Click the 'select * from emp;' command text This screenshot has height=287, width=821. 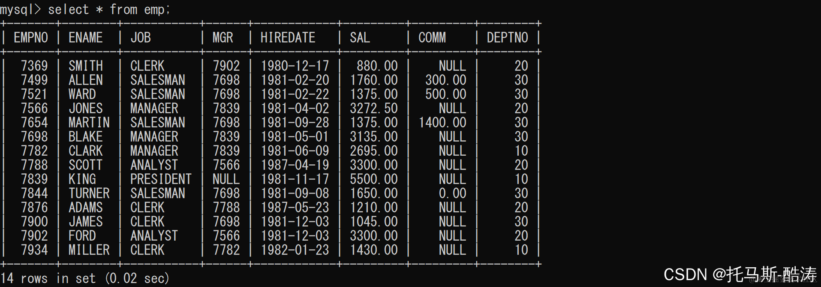(109, 9)
